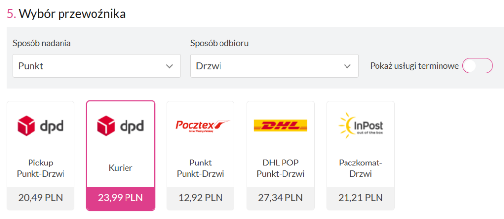
Task: Click the 21,21 PLN price
Action: pyautogui.click(x=361, y=198)
